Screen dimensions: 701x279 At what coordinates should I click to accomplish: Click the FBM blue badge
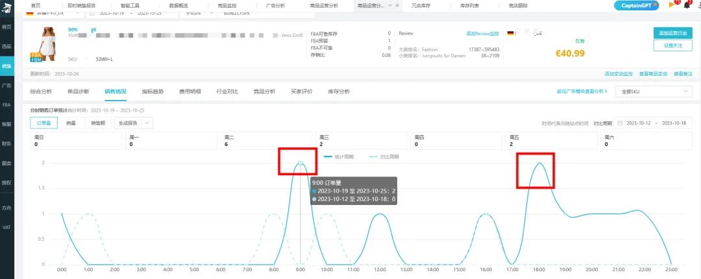pyautogui.click(x=36, y=60)
